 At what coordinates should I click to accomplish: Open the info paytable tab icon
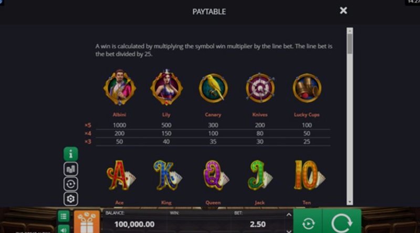click(x=71, y=154)
